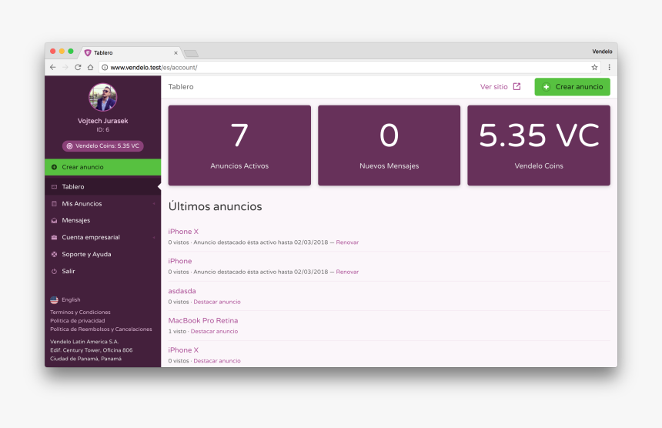Click the Vojtech Jurasek name text

pos(102,121)
